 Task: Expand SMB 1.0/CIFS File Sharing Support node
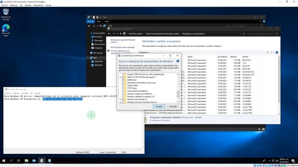120,77
